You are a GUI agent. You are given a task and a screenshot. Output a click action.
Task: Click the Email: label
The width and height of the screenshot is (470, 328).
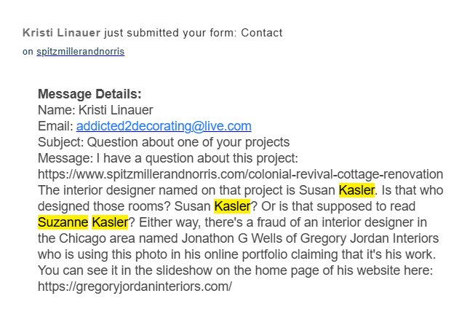coord(55,126)
